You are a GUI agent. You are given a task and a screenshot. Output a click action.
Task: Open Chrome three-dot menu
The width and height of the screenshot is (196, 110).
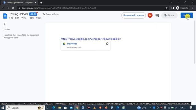(x=193, y=8)
